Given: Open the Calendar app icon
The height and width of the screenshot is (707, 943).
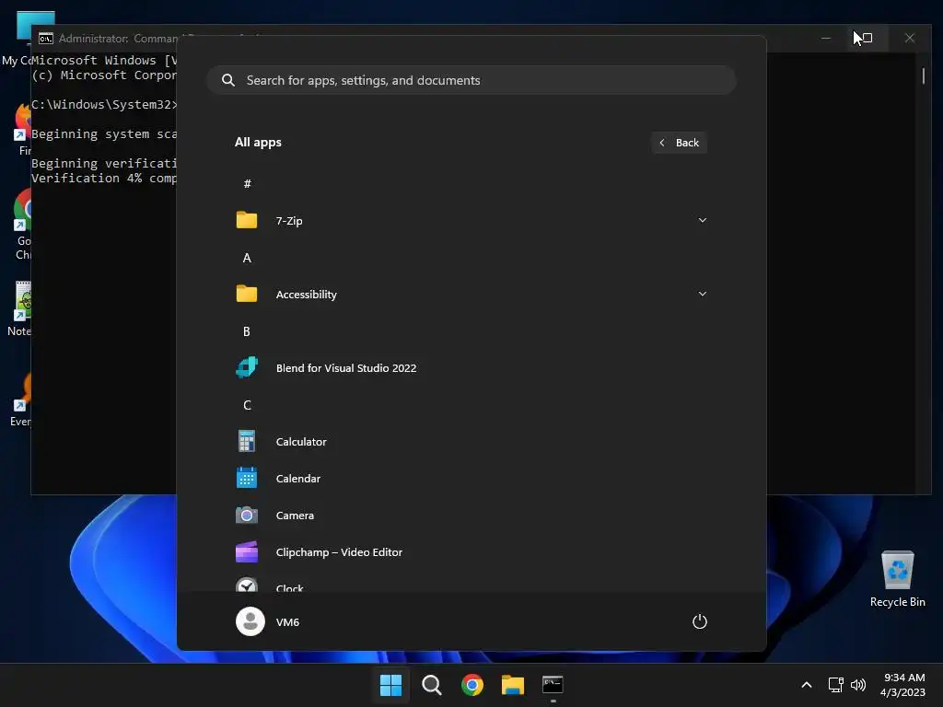Looking at the screenshot, I should pyautogui.click(x=247, y=478).
